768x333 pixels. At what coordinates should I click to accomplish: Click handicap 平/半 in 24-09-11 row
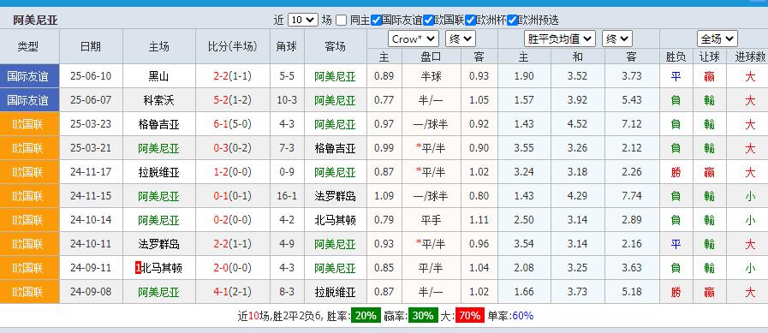click(431, 268)
